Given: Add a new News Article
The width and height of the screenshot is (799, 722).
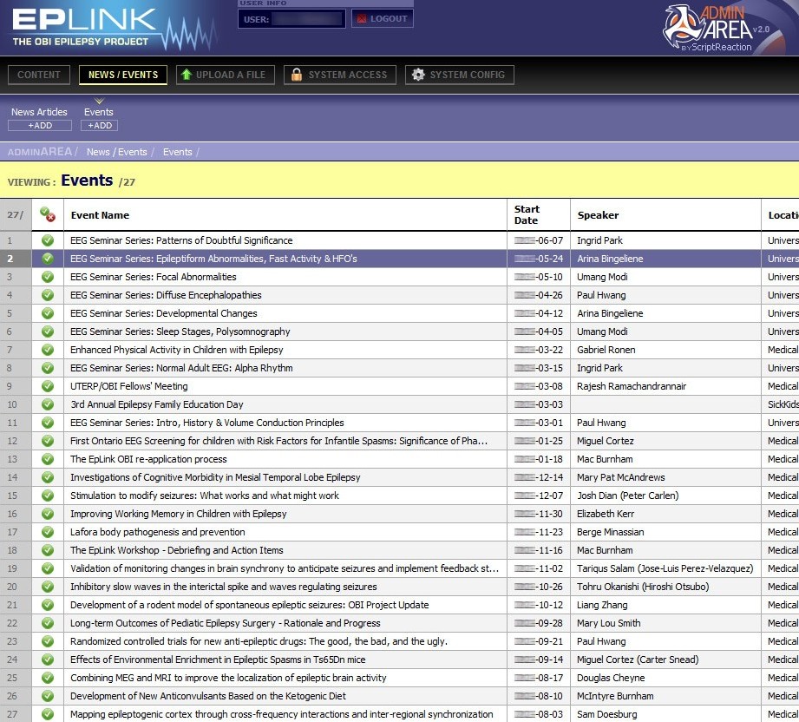Looking at the screenshot, I should [40, 126].
